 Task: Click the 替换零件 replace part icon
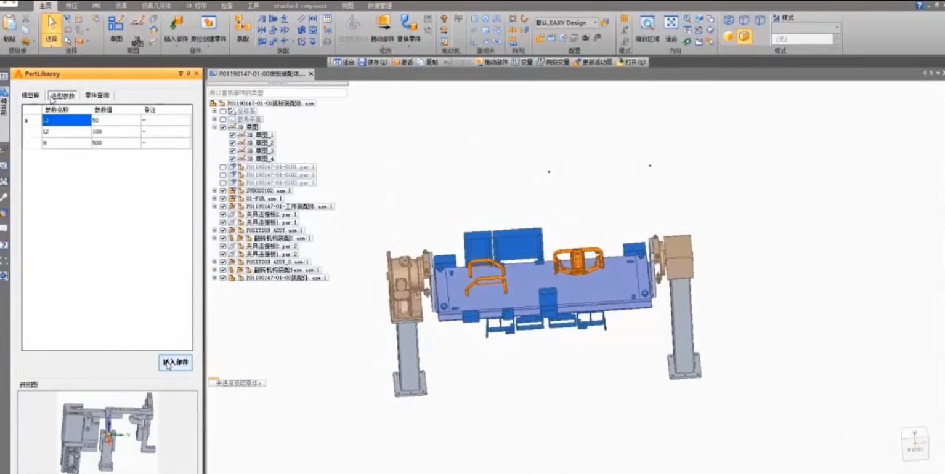(408, 28)
